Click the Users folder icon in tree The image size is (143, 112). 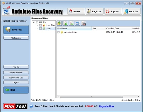point(44,29)
